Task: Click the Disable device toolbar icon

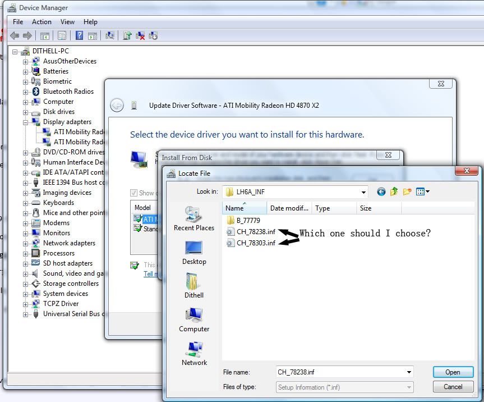Action: point(153,36)
